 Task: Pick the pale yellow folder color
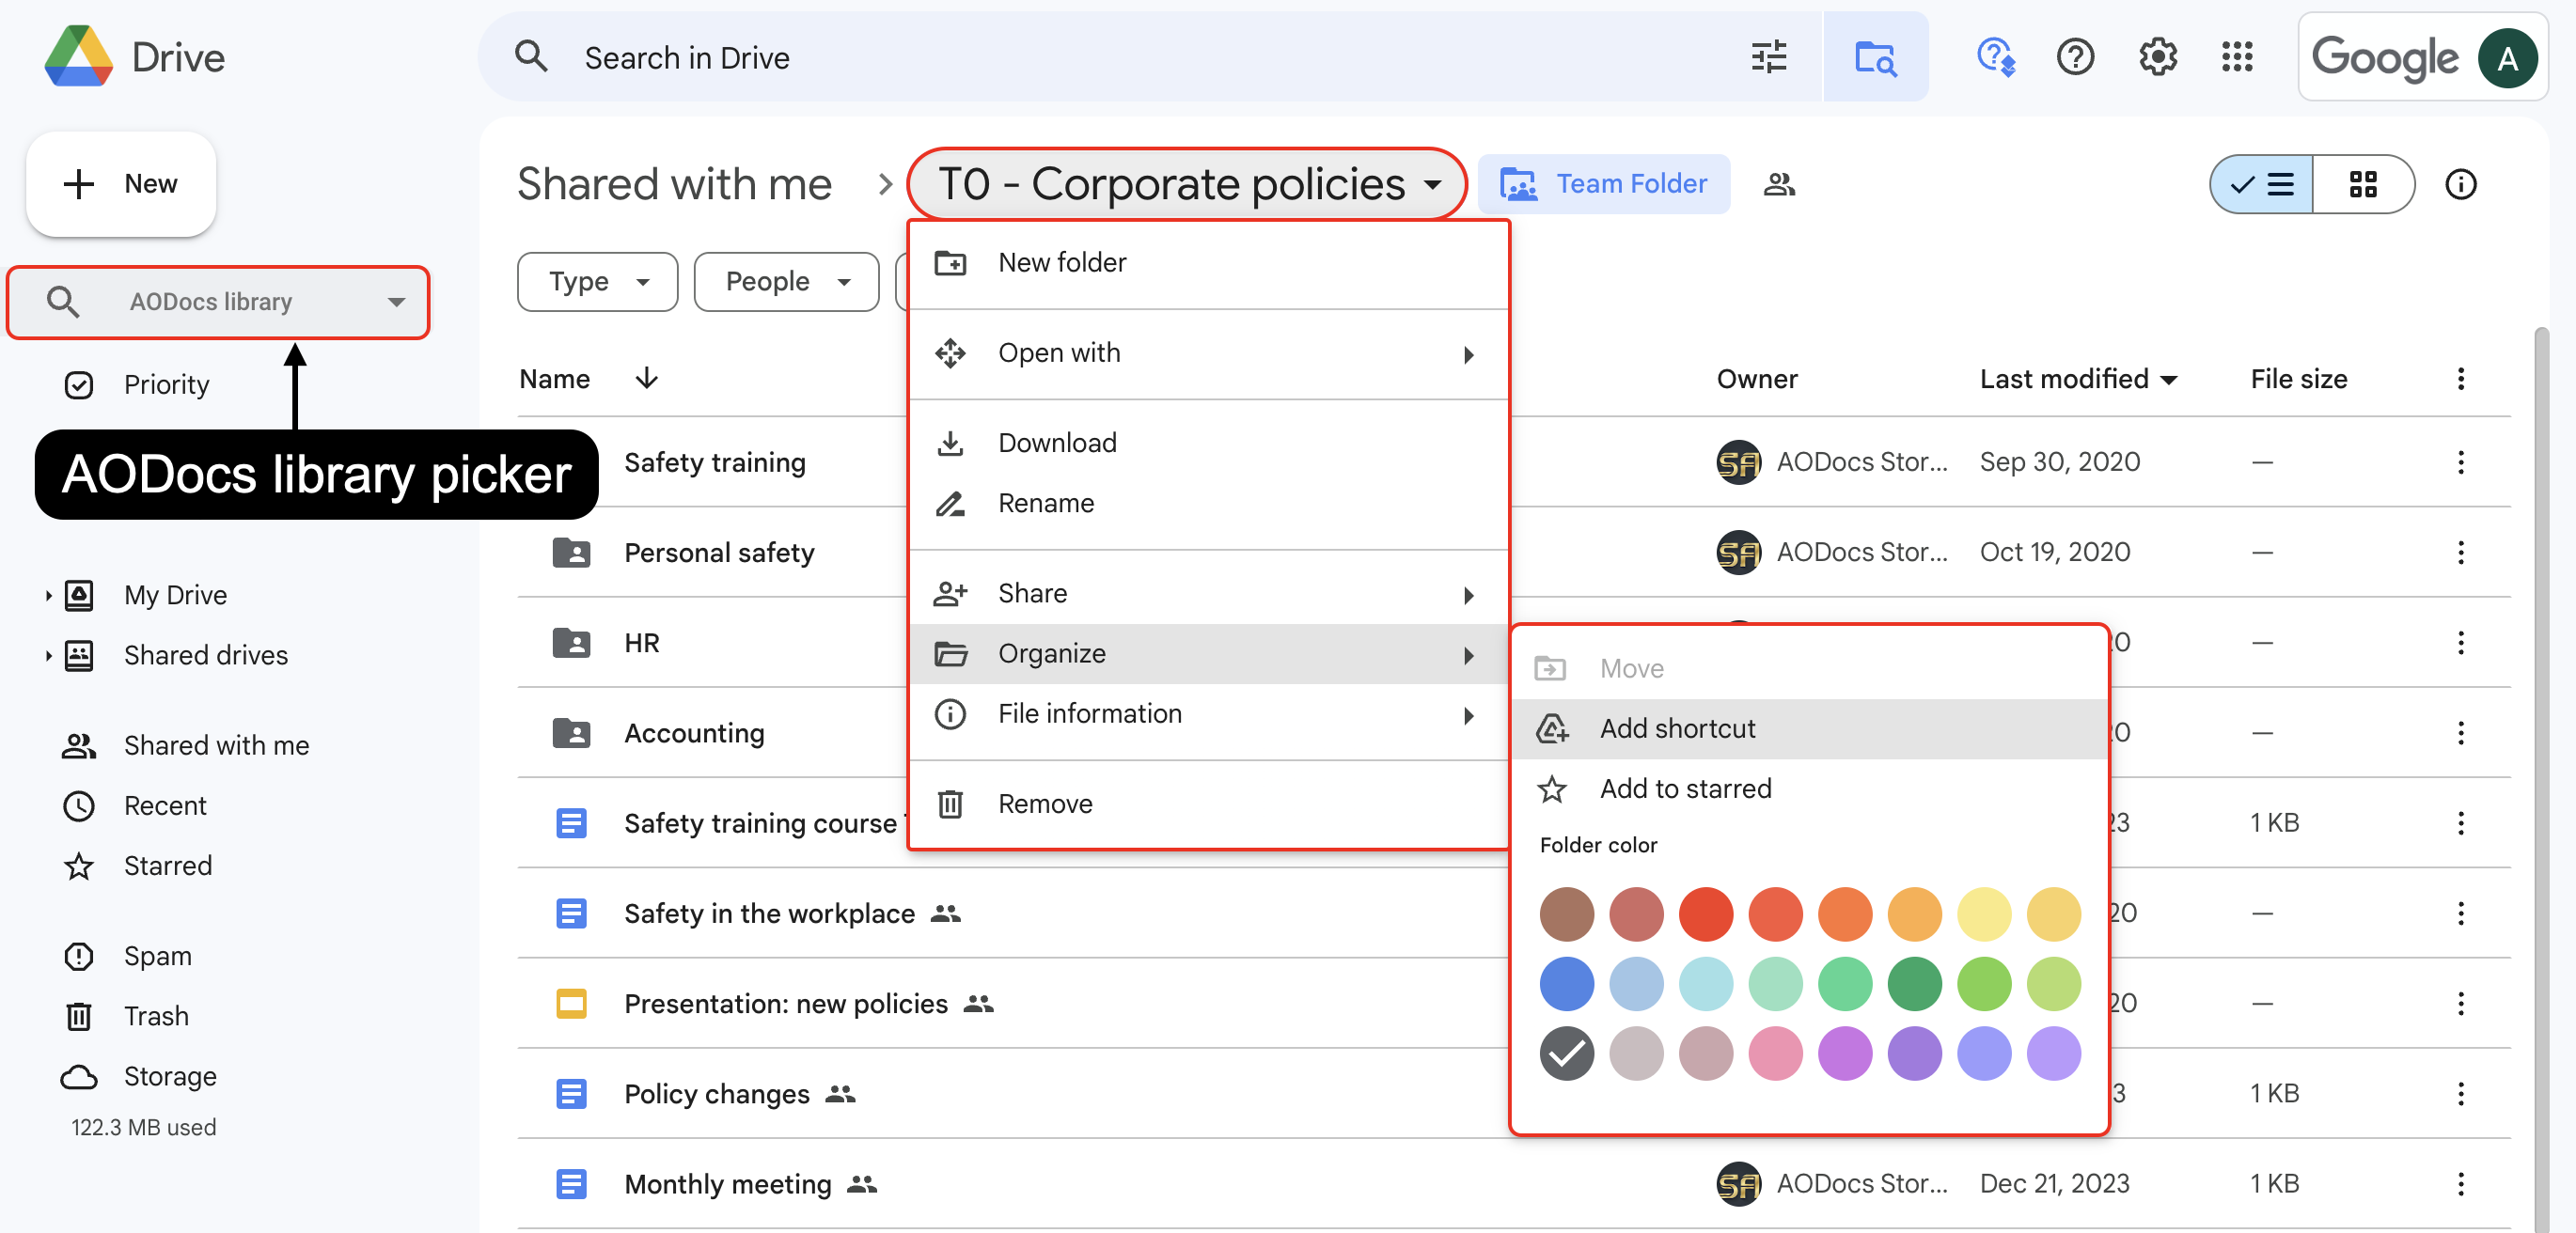coord(1983,913)
